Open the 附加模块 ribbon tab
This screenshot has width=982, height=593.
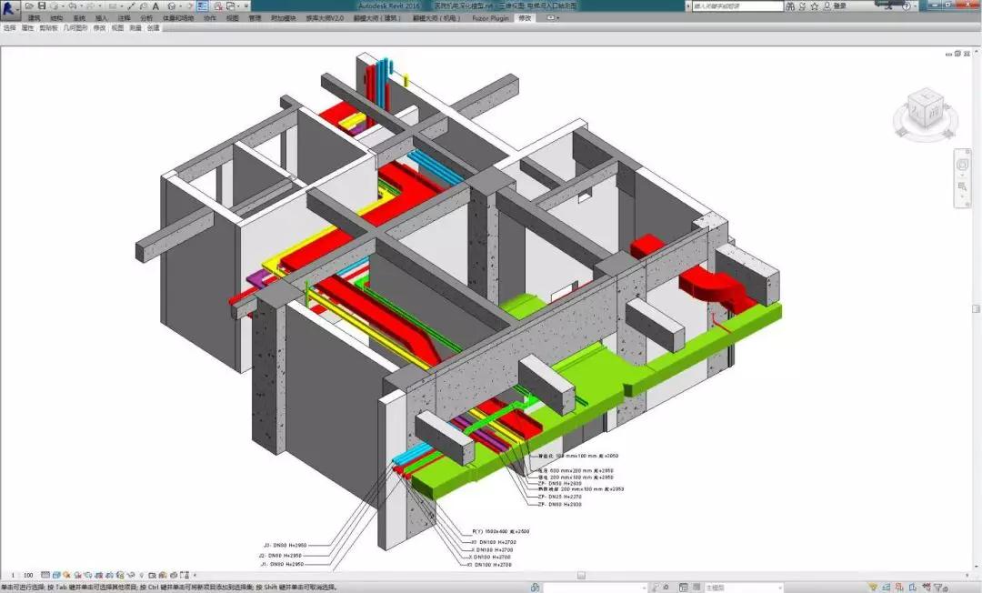point(283,18)
